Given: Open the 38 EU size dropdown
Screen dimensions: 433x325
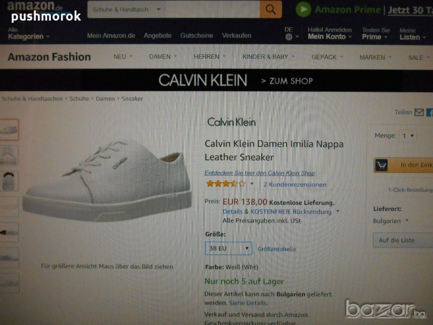Looking at the screenshot, I should point(228,248).
